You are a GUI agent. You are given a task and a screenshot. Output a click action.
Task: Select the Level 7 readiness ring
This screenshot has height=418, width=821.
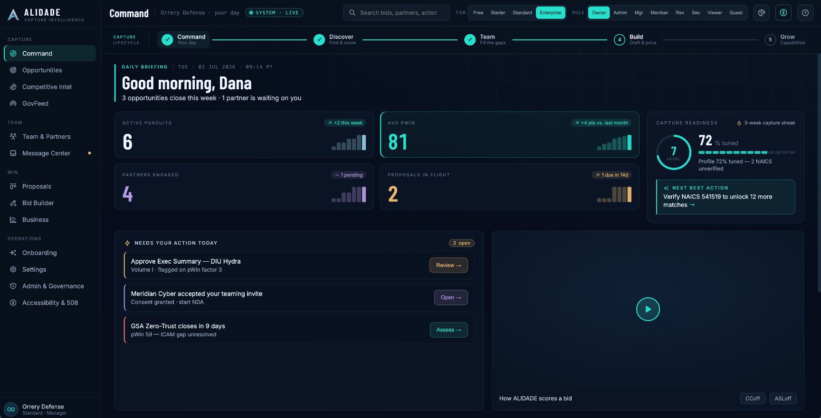[674, 152]
